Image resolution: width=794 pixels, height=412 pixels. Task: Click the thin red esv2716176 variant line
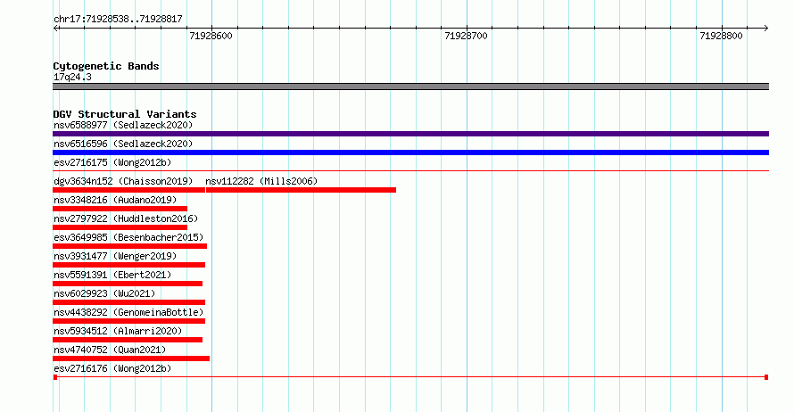410,377
